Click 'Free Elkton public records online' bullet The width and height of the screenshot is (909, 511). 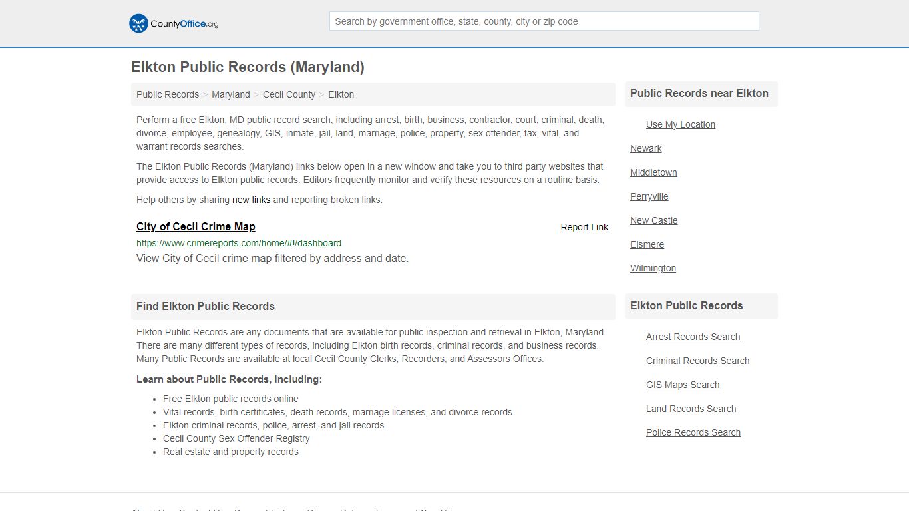coord(231,399)
